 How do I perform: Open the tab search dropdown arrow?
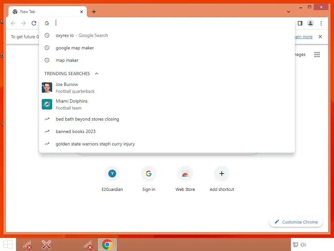(289, 12)
